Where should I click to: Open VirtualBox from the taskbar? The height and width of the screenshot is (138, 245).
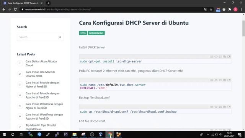point(101,135)
